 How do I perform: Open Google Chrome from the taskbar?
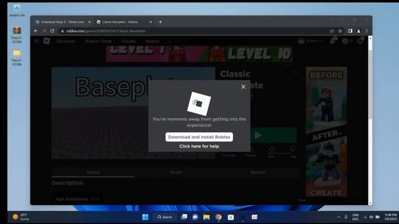click(x=218, y=217)
